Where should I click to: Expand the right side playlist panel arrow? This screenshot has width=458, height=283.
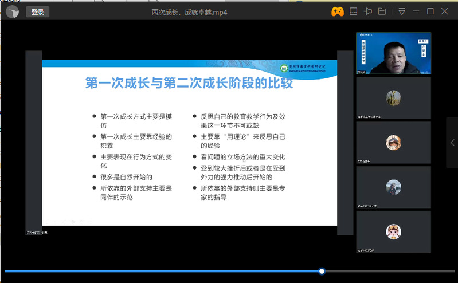tap(452, 142)
